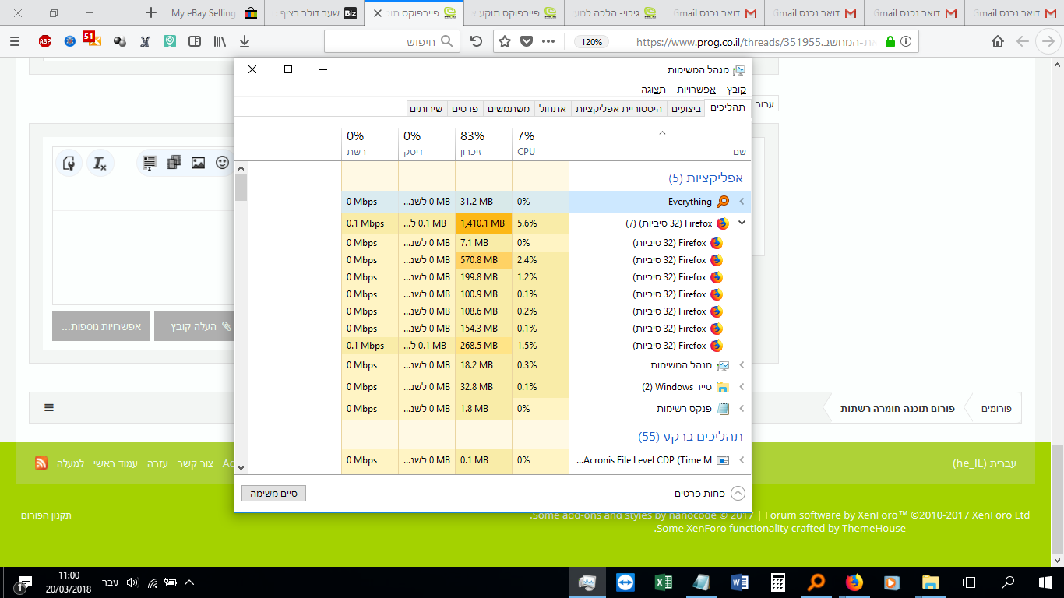Switch to the משתמשים tab in Task Manager
Viewport: 1064px width, 598px height.
click(x=509, y=108)
